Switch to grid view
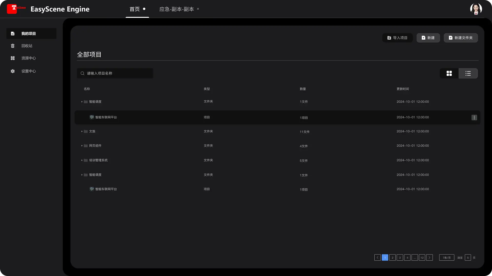492x276 pixels. pos(449,73)
